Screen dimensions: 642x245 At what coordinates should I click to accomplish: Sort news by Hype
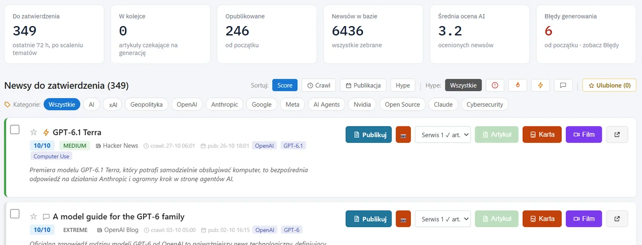tap(403, 85)
